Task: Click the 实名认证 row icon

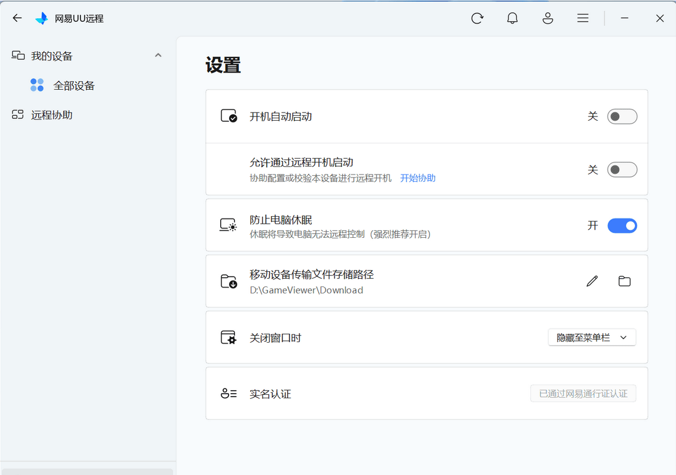Action: tap(228, 394)
